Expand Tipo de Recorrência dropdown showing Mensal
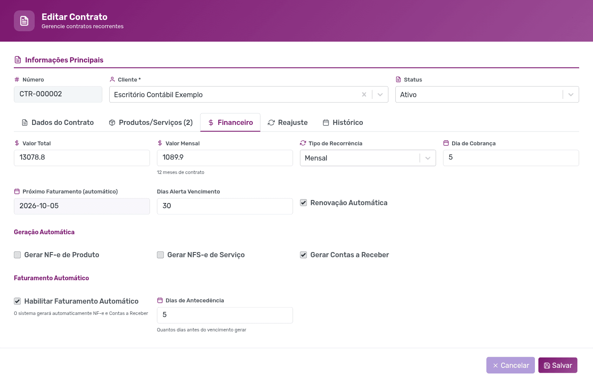The height and width of the screenshot is (380, 593). coord(368,158)
